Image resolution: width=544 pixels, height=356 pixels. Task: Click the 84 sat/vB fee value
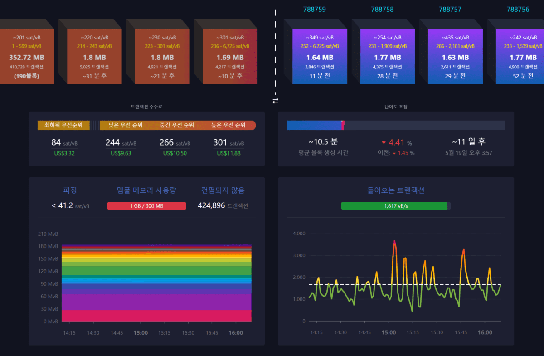[64, 143]
